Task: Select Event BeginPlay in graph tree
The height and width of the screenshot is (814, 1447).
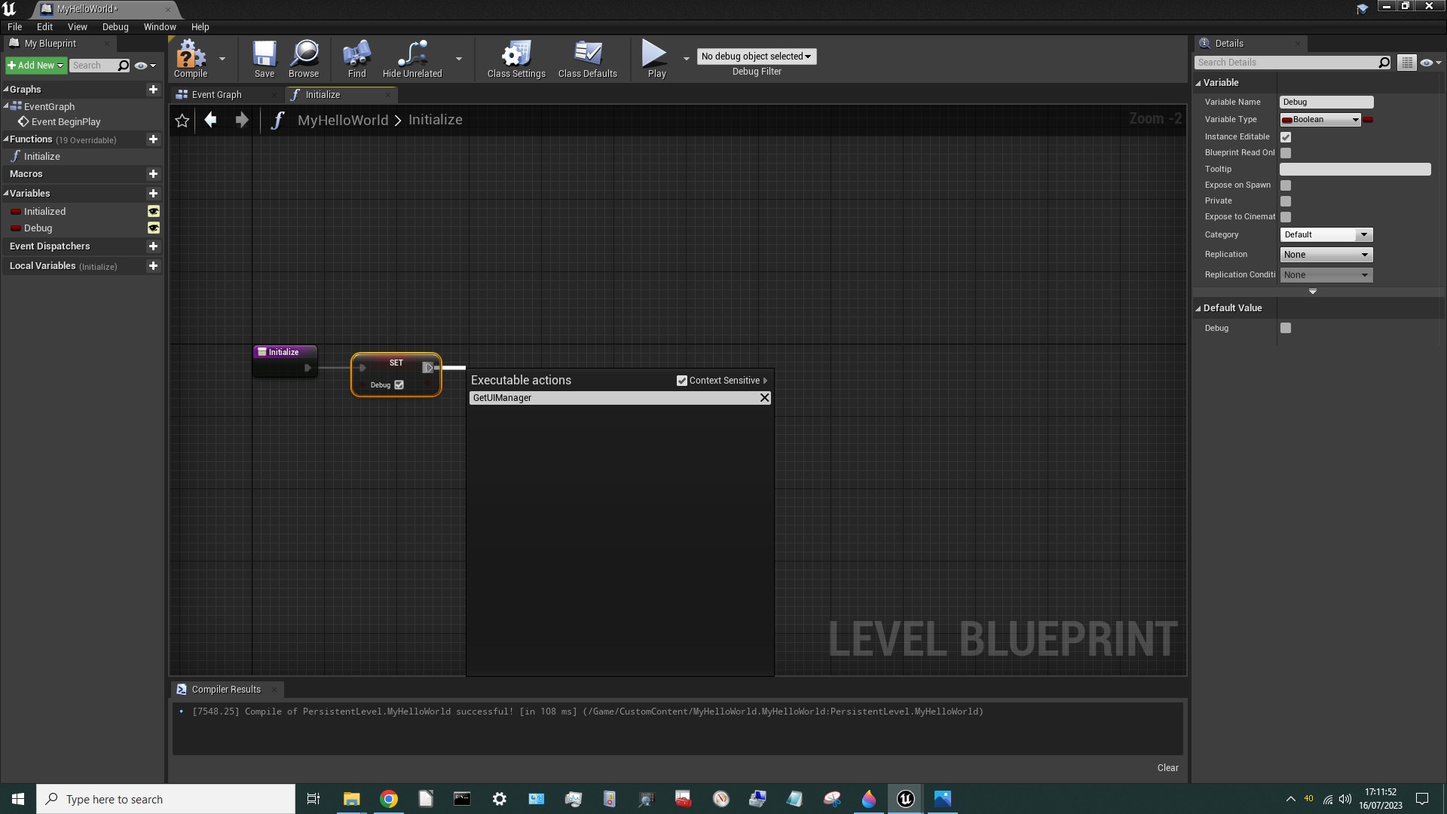Action: click(66, 122)
